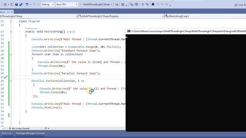Screen dimensions: 246x138
Task: Open the MultiThreadingInCSharp.Program type dropdown
Action: pos(121,16)
